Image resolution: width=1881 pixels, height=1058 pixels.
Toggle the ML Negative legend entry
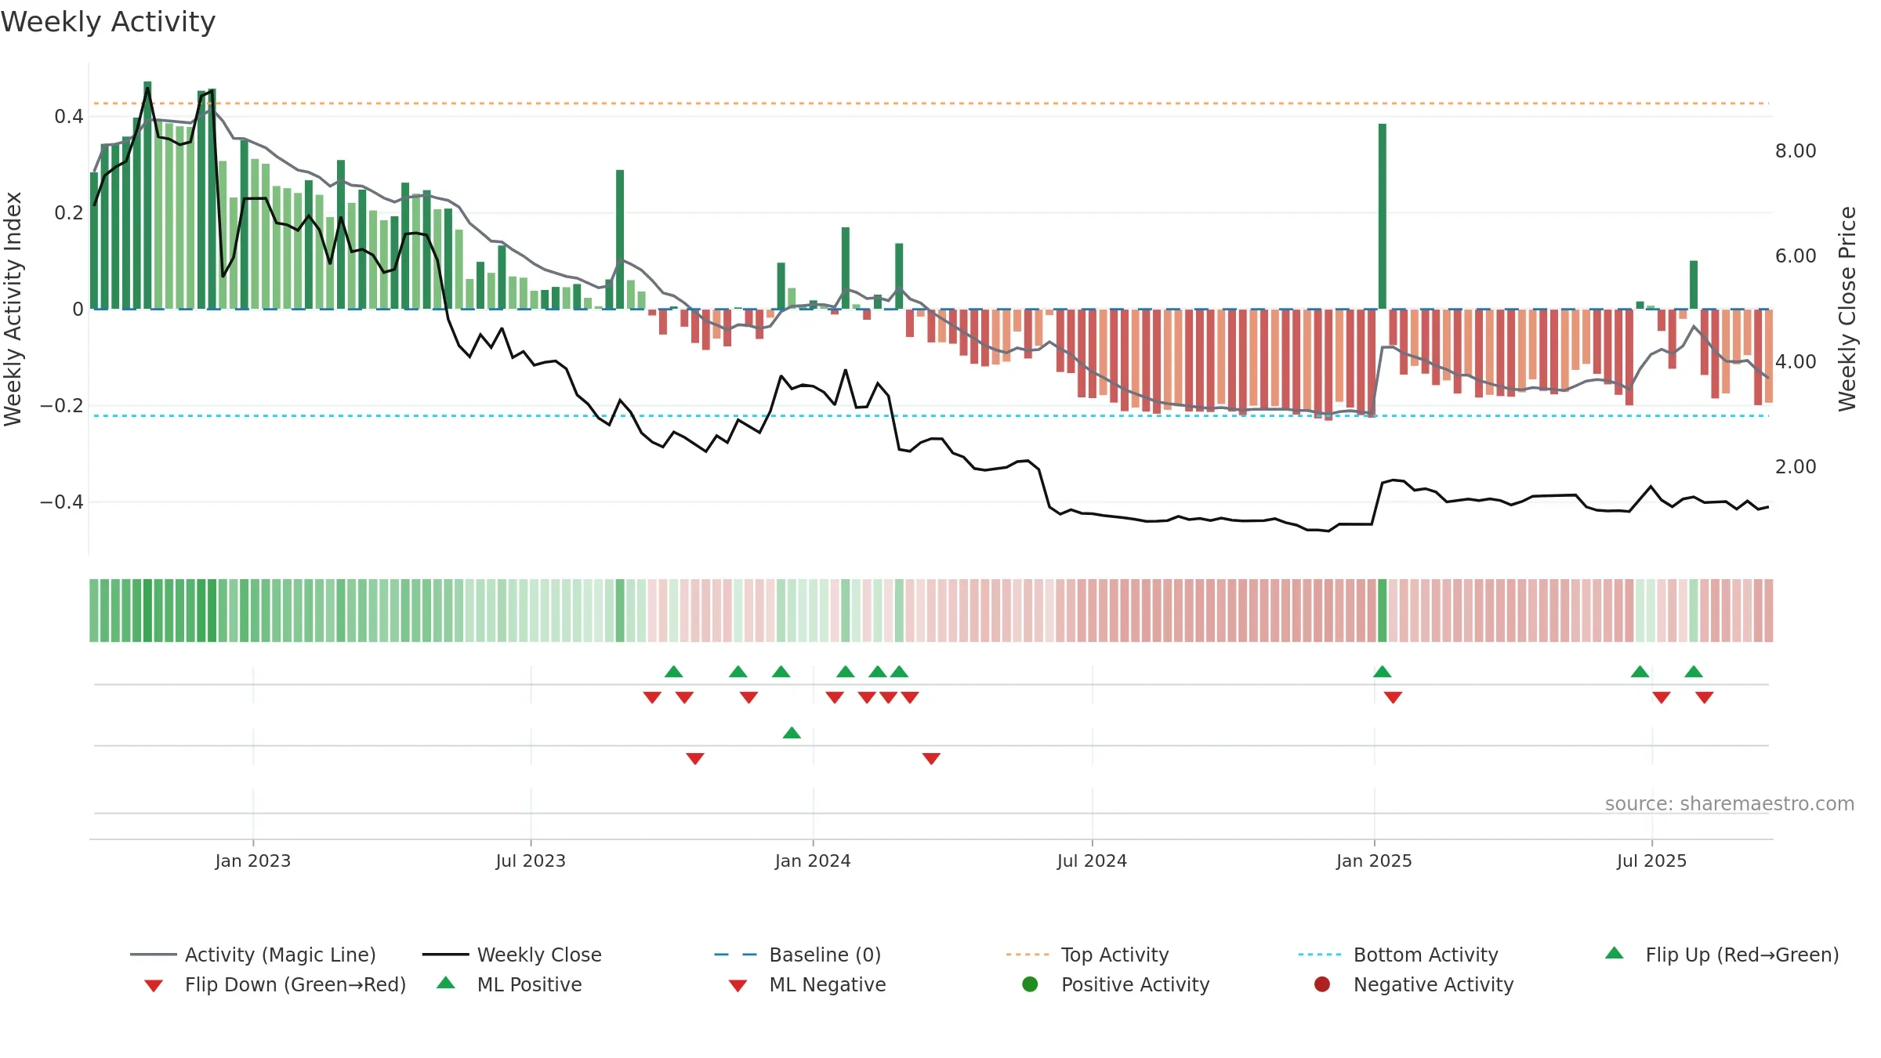[x=807, y=984]
